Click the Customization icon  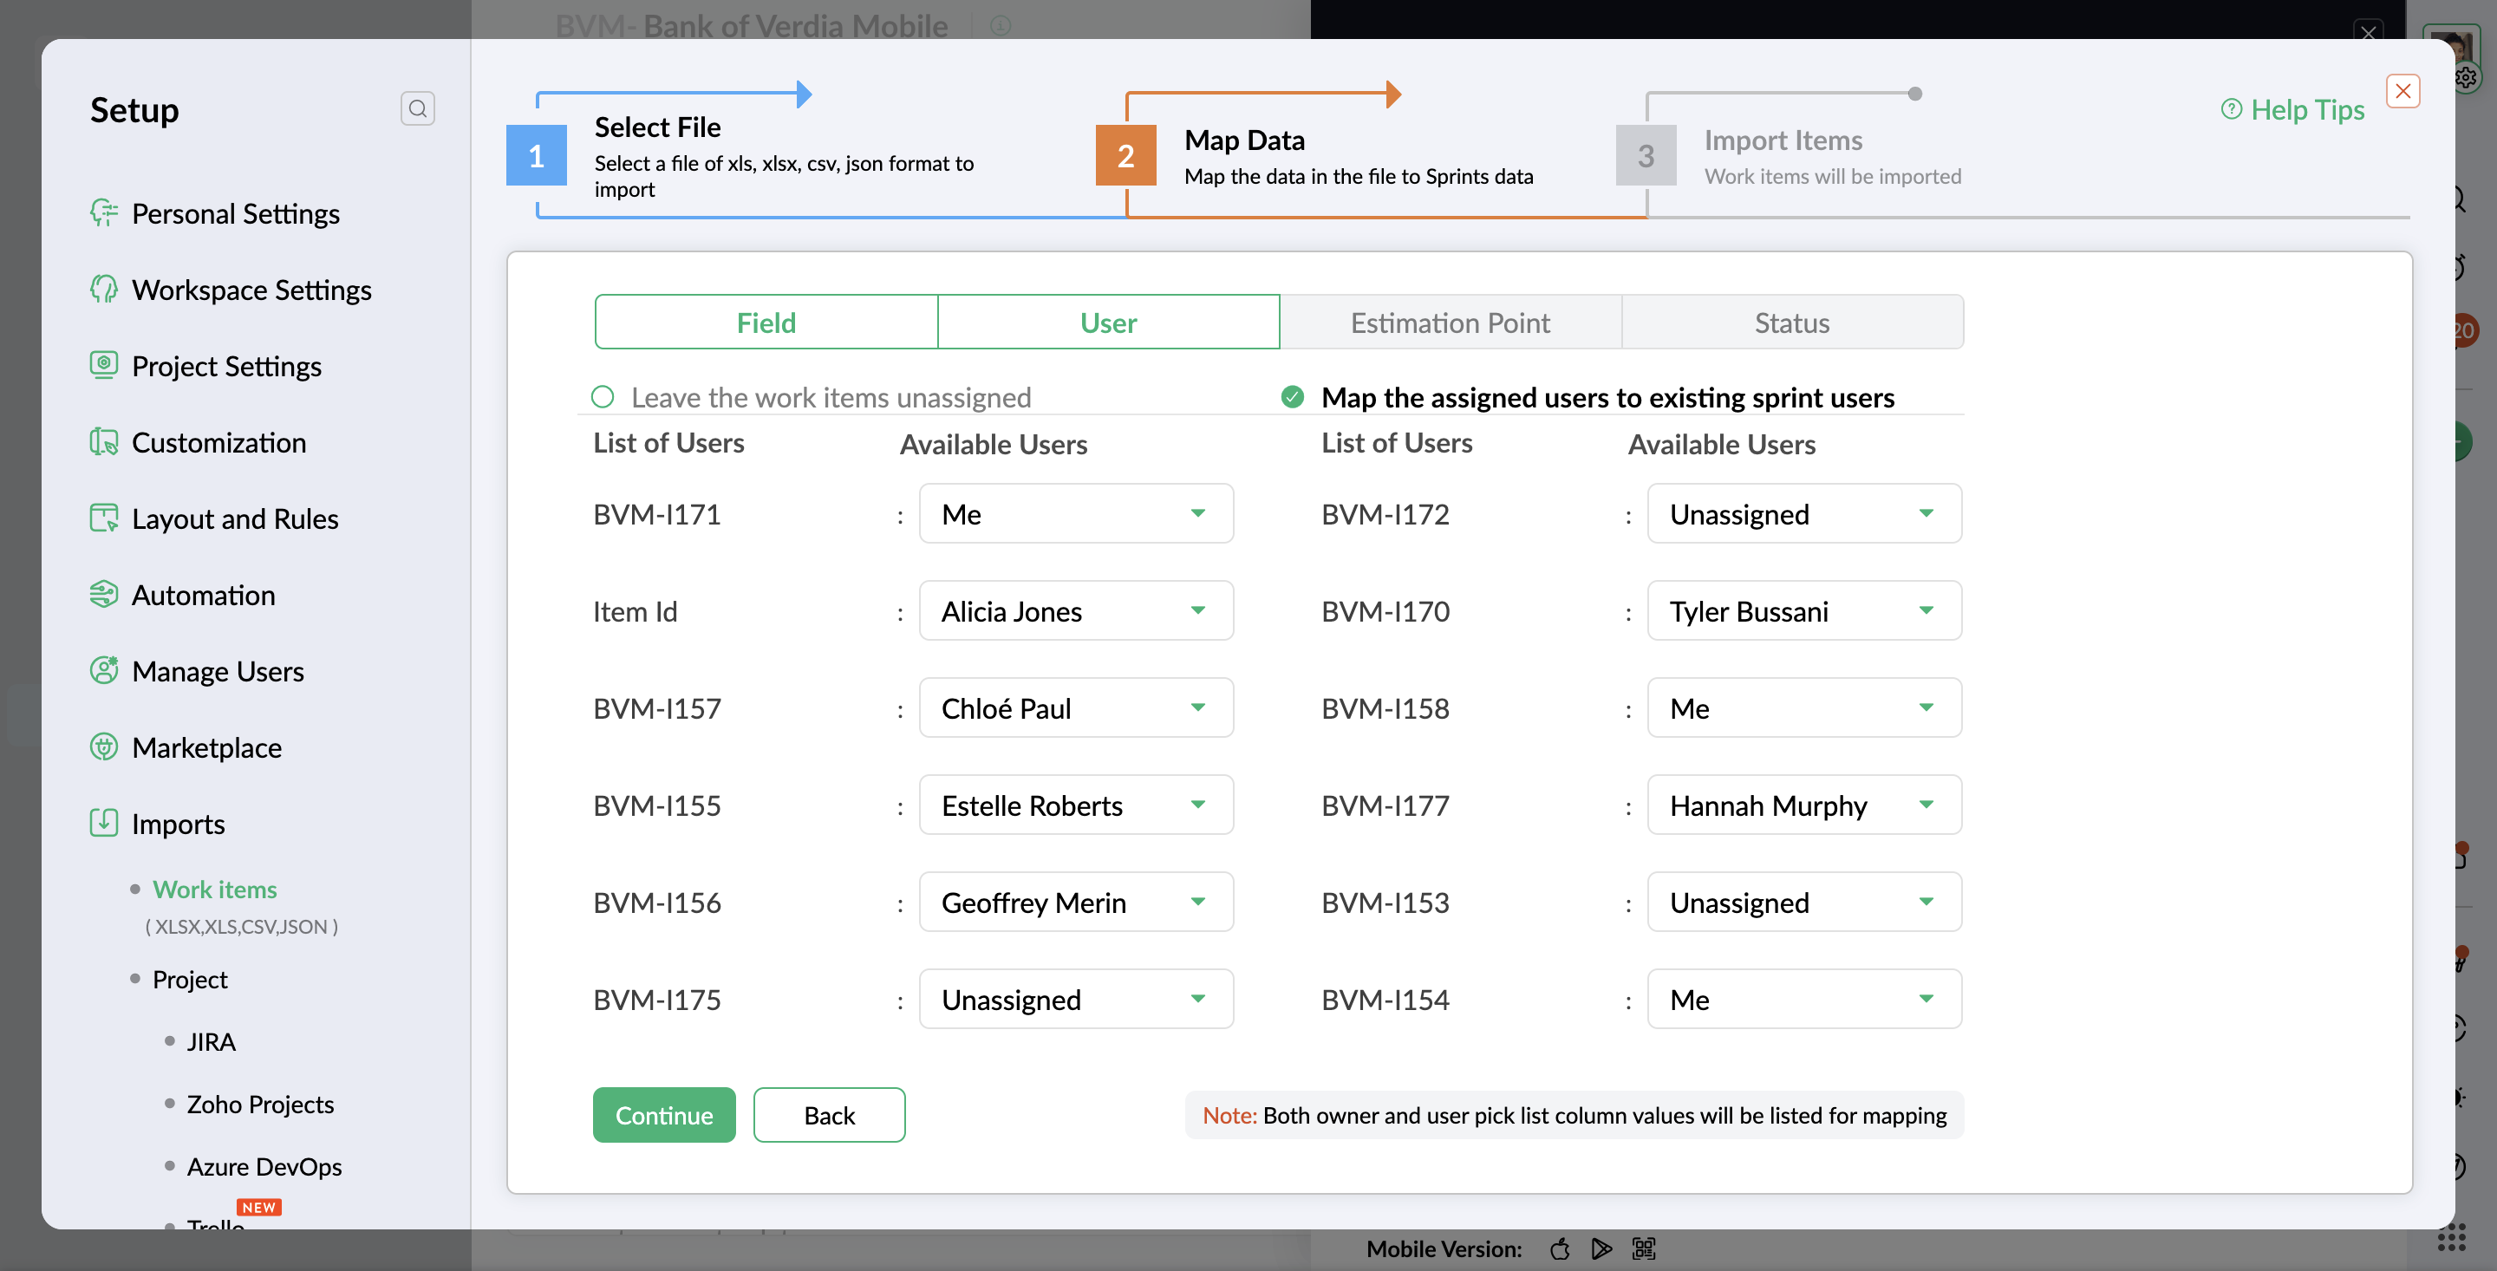tap(104, 442)
